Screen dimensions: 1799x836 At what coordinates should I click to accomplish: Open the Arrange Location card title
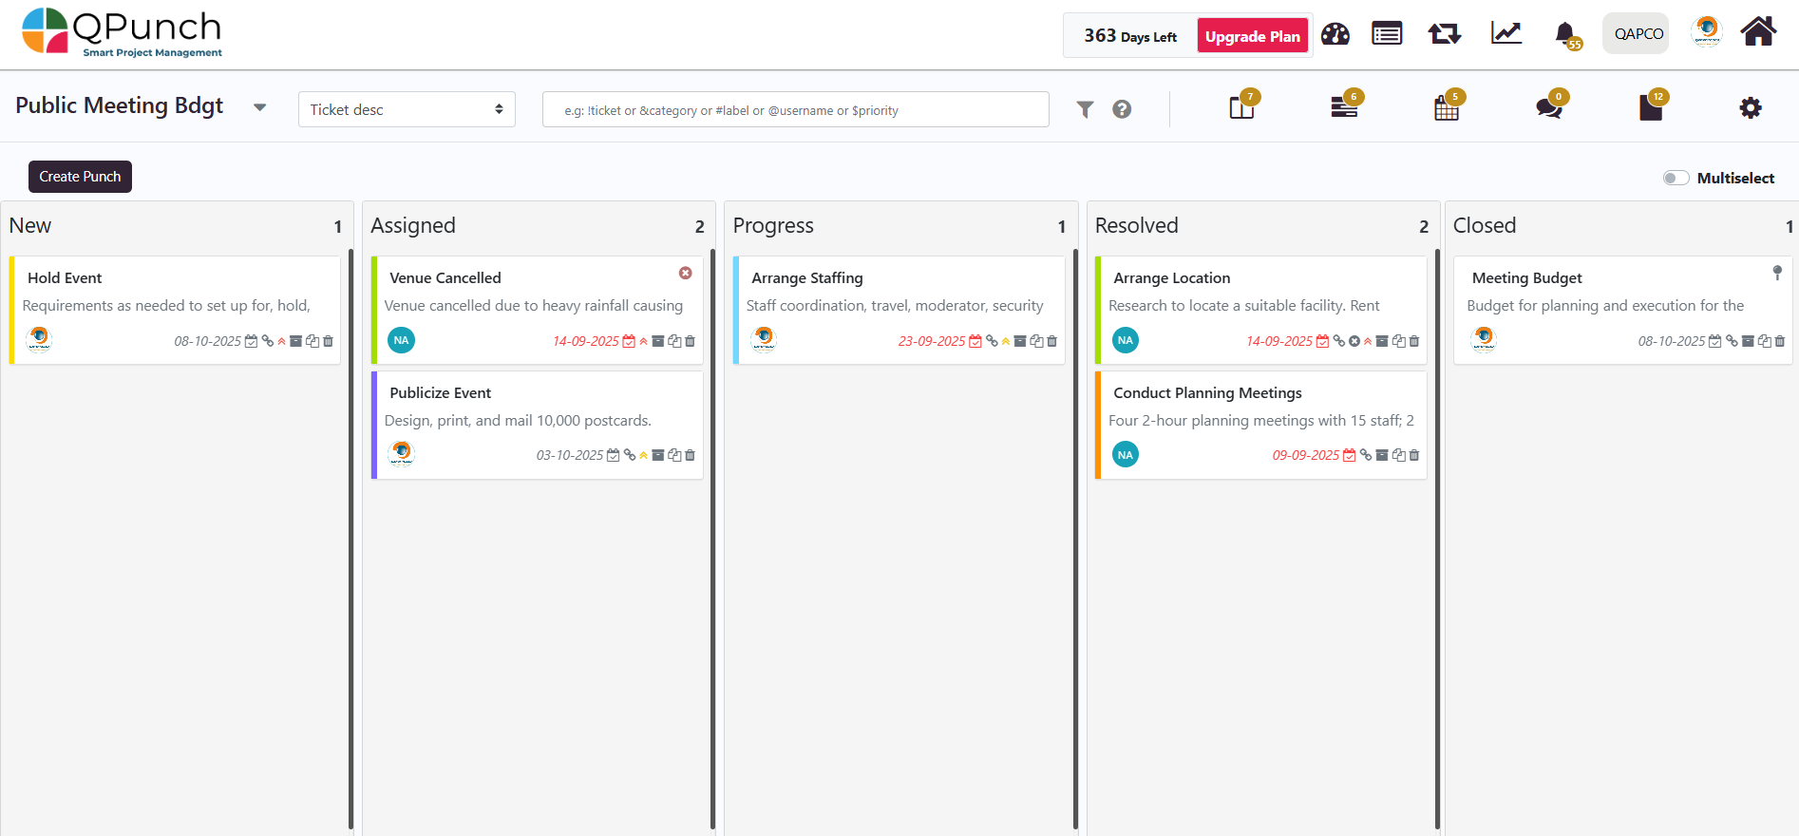[x=1171, y=278]
